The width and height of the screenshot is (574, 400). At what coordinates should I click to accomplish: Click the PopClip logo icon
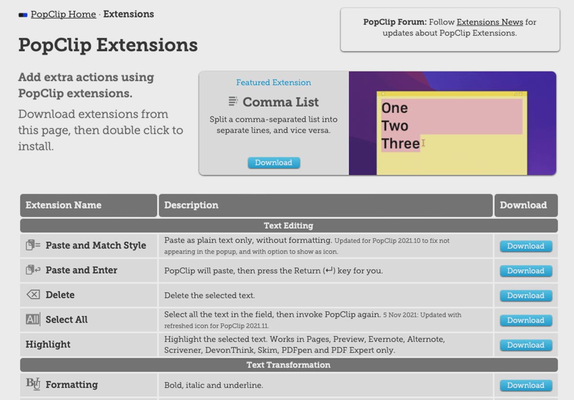23,15
